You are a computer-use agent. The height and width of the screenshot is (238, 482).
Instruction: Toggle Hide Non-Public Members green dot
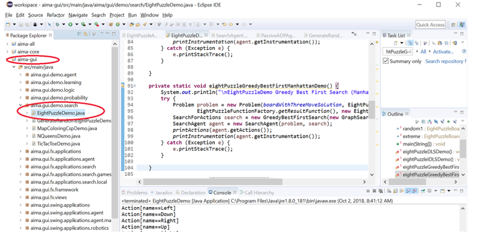tap(449, 122)
